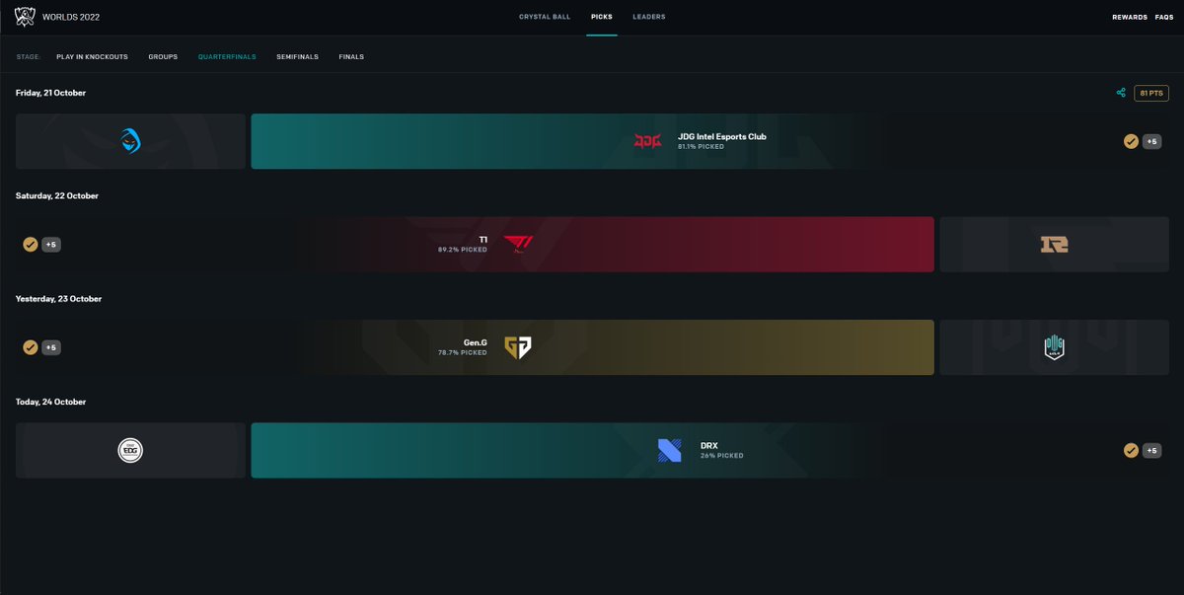This screenshot has width=1184, height=595.
Task: Click the check mark on the T1 row
Action: pos(30,245)
